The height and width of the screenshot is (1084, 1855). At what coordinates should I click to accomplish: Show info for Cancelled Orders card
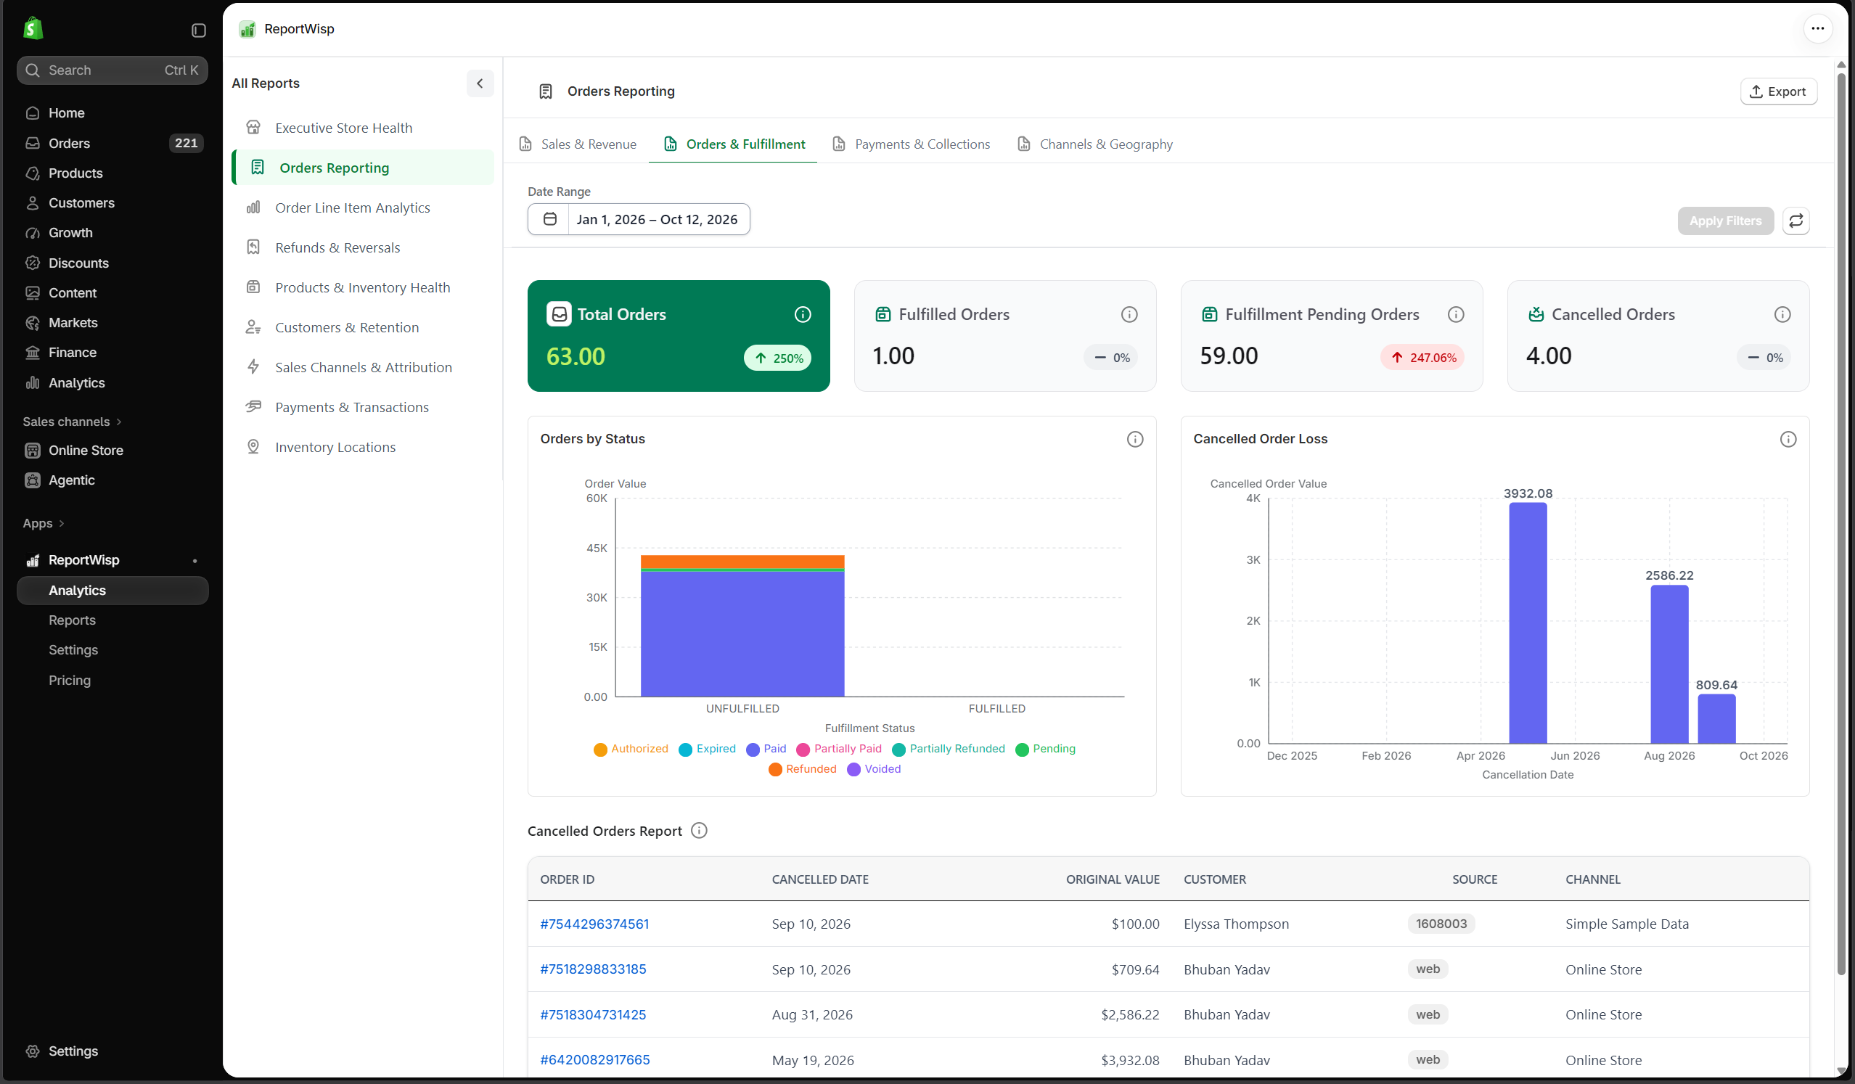tap(1782, 314)
